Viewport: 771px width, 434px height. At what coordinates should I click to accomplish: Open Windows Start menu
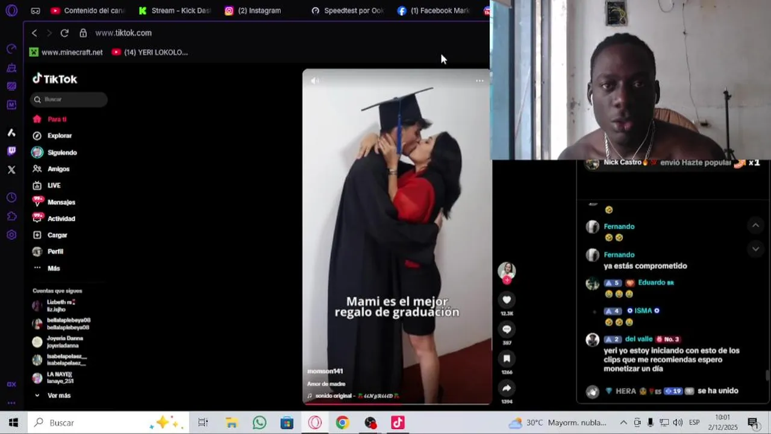(13, 423)
